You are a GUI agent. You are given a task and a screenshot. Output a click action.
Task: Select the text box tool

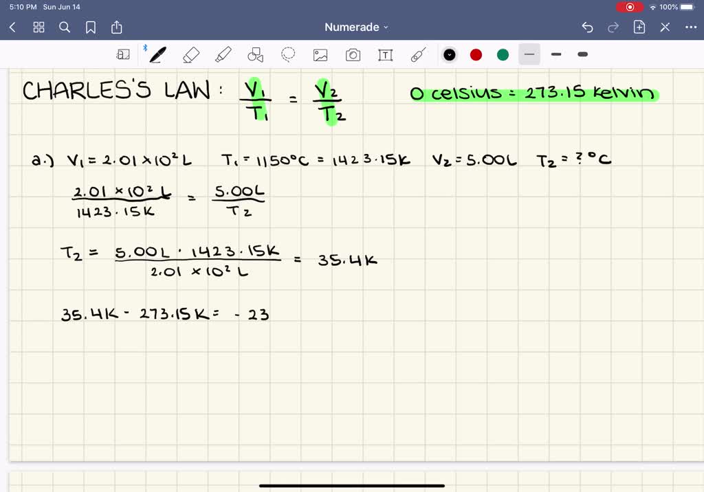[385, 54]
